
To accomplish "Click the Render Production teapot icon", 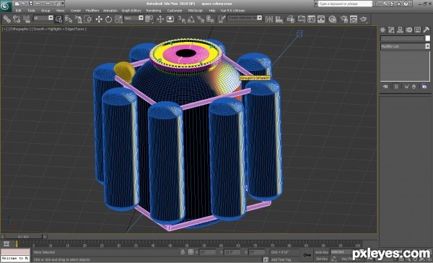I will tap(364, 19).
